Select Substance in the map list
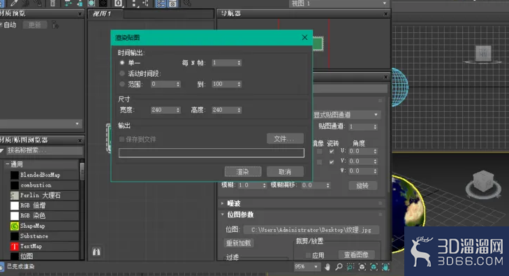Screen dimensions: 509x276 click(45, 236)
